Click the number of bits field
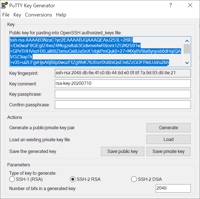This screenshot has width=200, height=199. point(173,188)
